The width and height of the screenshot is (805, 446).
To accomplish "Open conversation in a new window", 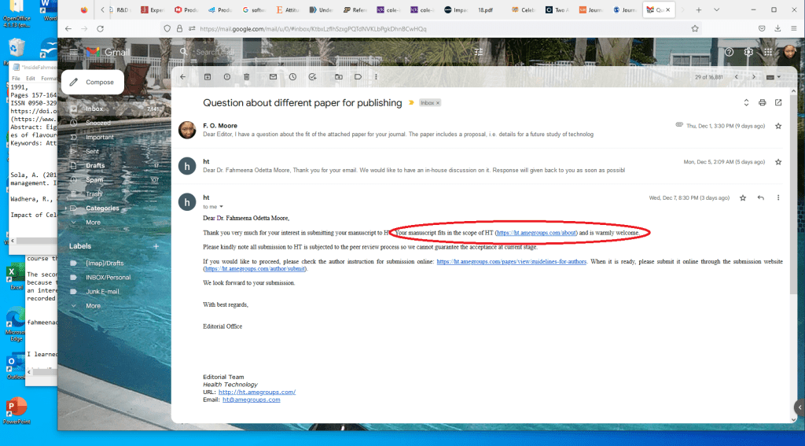I will 778,102.
